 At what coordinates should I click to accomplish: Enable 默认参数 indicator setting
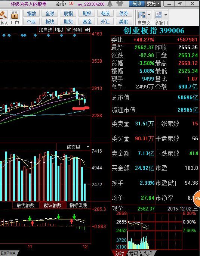[x=53, y=205]
